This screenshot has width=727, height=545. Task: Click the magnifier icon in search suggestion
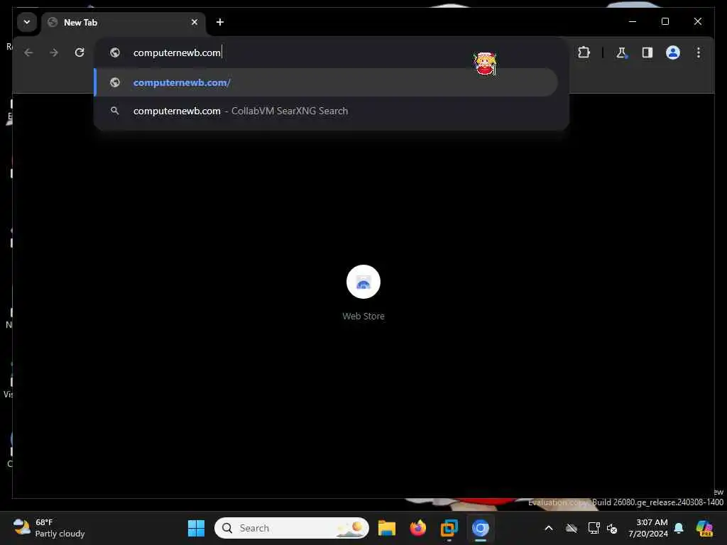pyautogui.click(x=114, y=111)
